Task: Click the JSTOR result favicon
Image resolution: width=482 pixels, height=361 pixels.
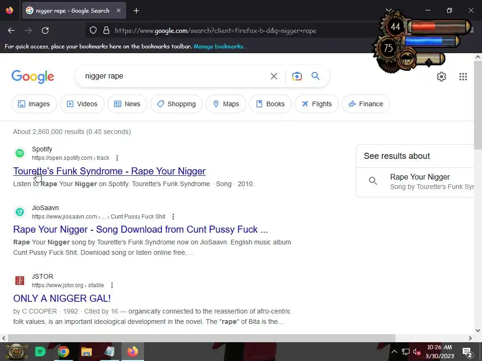Action: point(20,281)
